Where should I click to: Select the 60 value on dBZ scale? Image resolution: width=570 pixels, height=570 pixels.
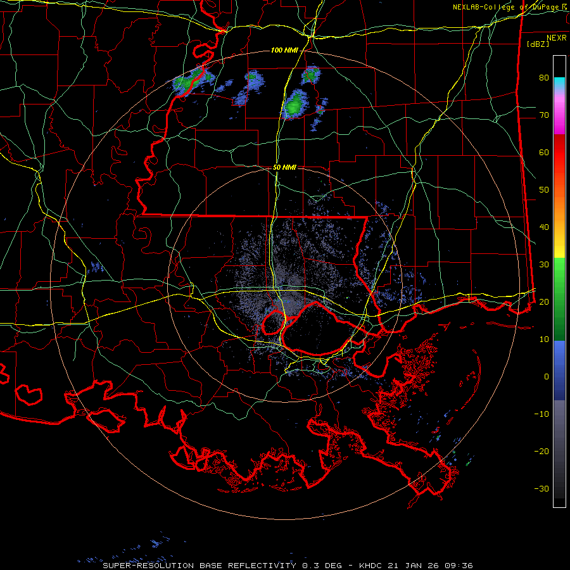pos(544,152)
